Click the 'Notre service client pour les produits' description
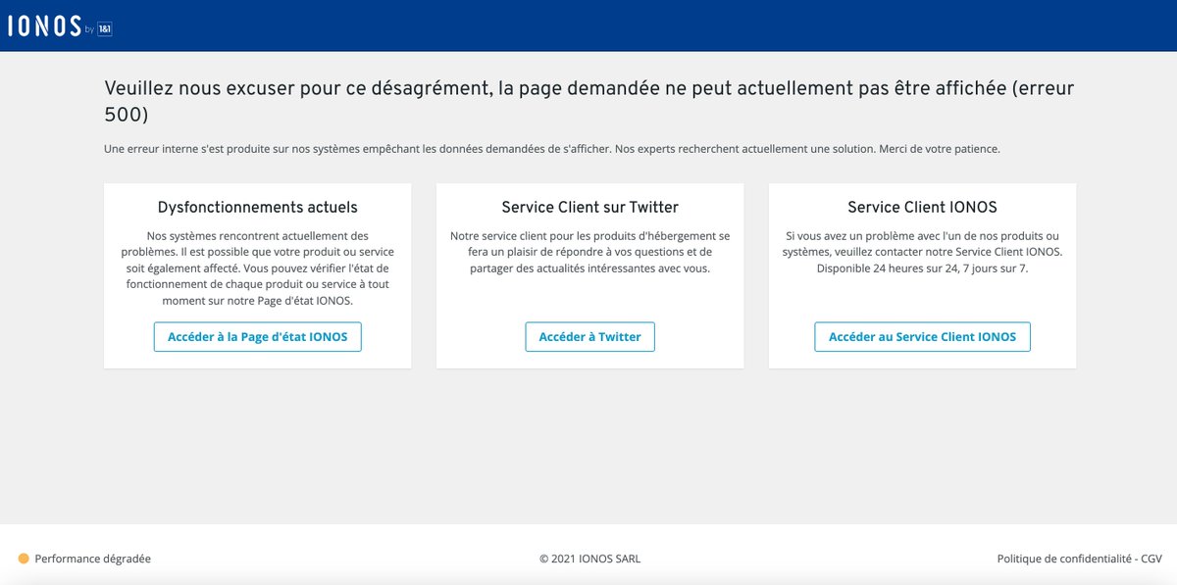The height and width of the screenshot is (585, 1177). 589,252
